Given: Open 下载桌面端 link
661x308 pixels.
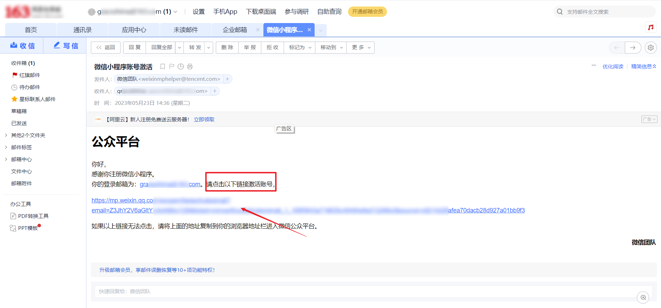Looking at the screenshot, I should [x=261, y=12].
